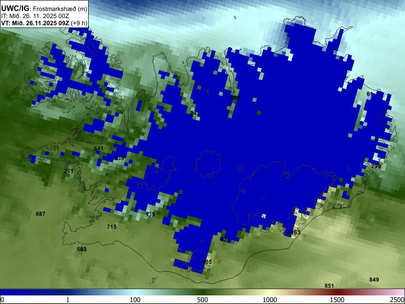Click the legend tick label 0
Viewport: 405px width, 304px height.
coord(2,300)
